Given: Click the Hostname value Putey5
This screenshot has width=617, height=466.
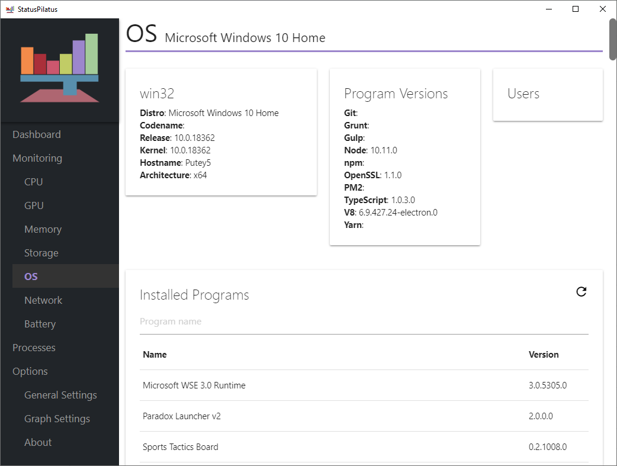Looking at the screenshot, I should (x=198, y=163).
